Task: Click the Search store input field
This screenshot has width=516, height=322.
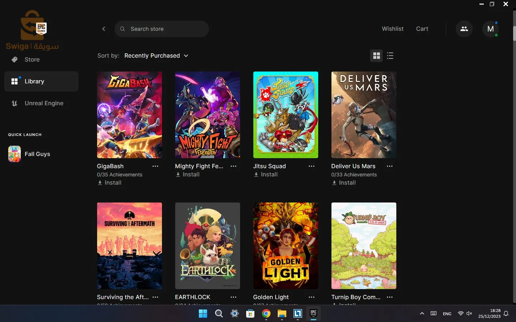Action: [162, 29]
